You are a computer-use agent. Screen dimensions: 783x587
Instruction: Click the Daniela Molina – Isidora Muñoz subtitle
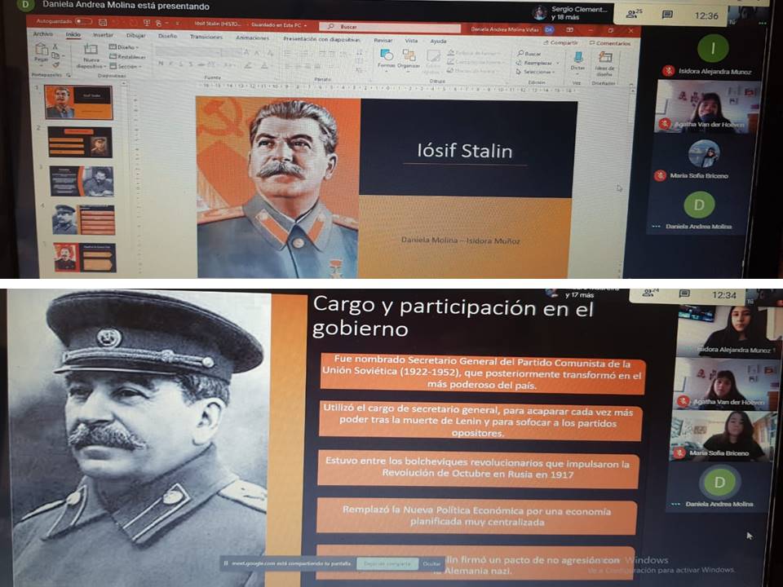(x=460, y=241)
